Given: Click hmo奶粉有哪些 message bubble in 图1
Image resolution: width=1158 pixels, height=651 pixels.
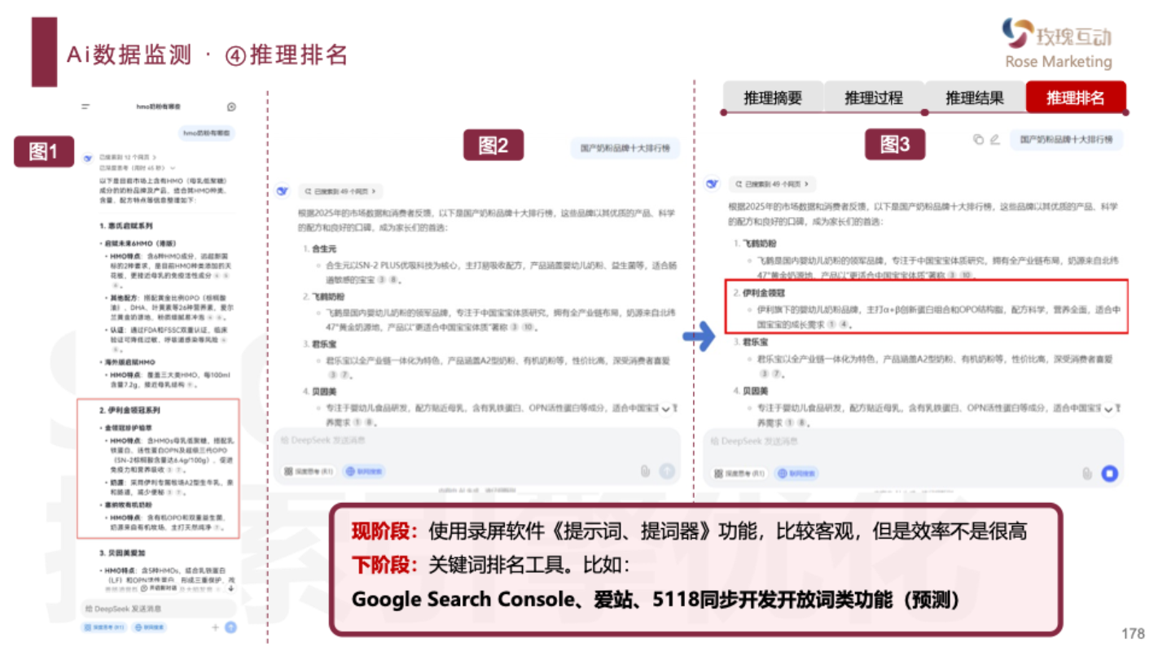Looking at the screenshot, I should [207, 133].
